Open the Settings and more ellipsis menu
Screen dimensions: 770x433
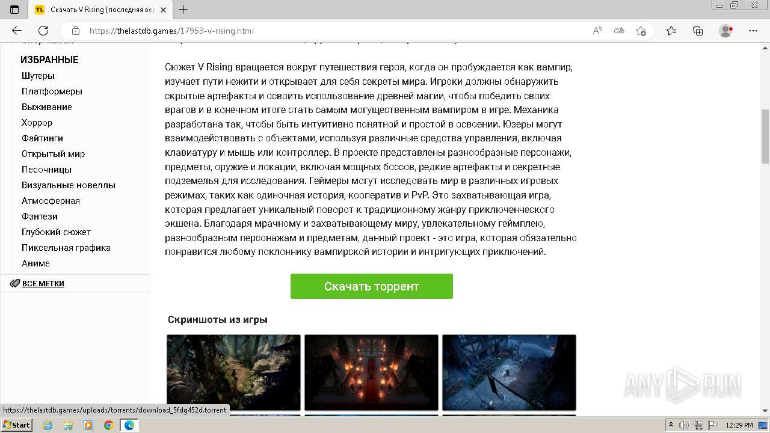click(753, 31)
